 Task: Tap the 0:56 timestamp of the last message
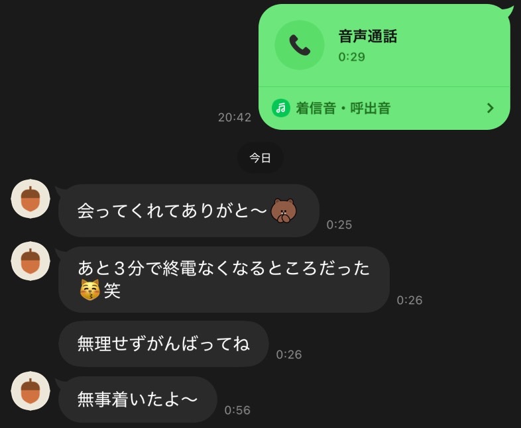237,410
